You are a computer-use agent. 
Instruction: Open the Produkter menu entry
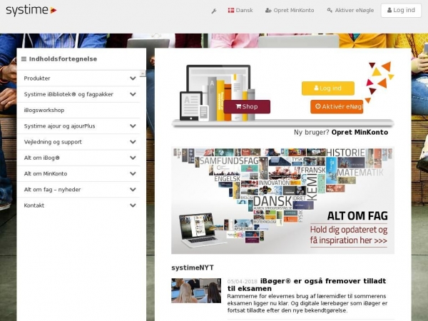point(78,78)
